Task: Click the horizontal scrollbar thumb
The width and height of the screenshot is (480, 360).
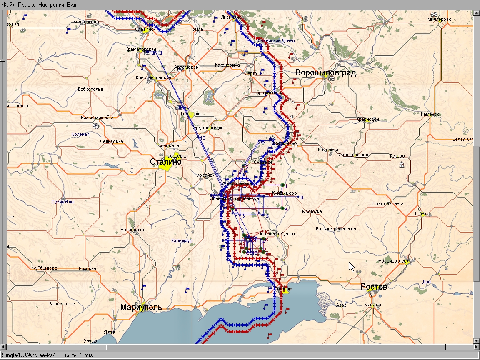Action: (x=276, y=347)
